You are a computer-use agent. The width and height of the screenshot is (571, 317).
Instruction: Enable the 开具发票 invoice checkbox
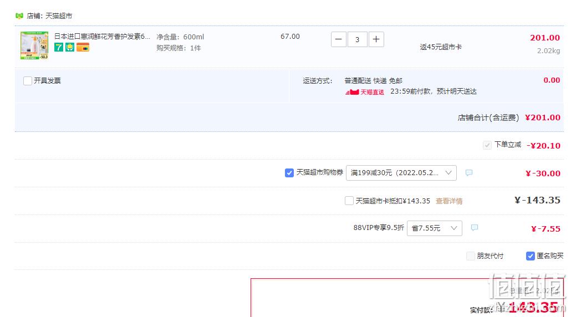click(28, 81)
